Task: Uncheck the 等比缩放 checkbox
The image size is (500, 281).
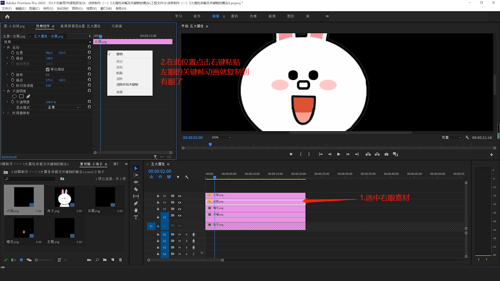Action: (x=48, y=69)
